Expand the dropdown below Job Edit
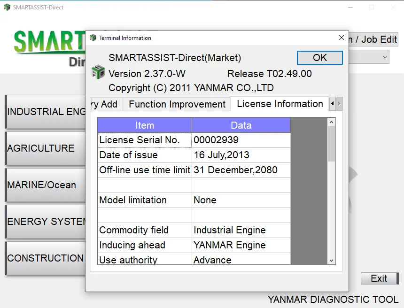Image resolution: width=404 pixels, height=308 pixels. (385, 57)
